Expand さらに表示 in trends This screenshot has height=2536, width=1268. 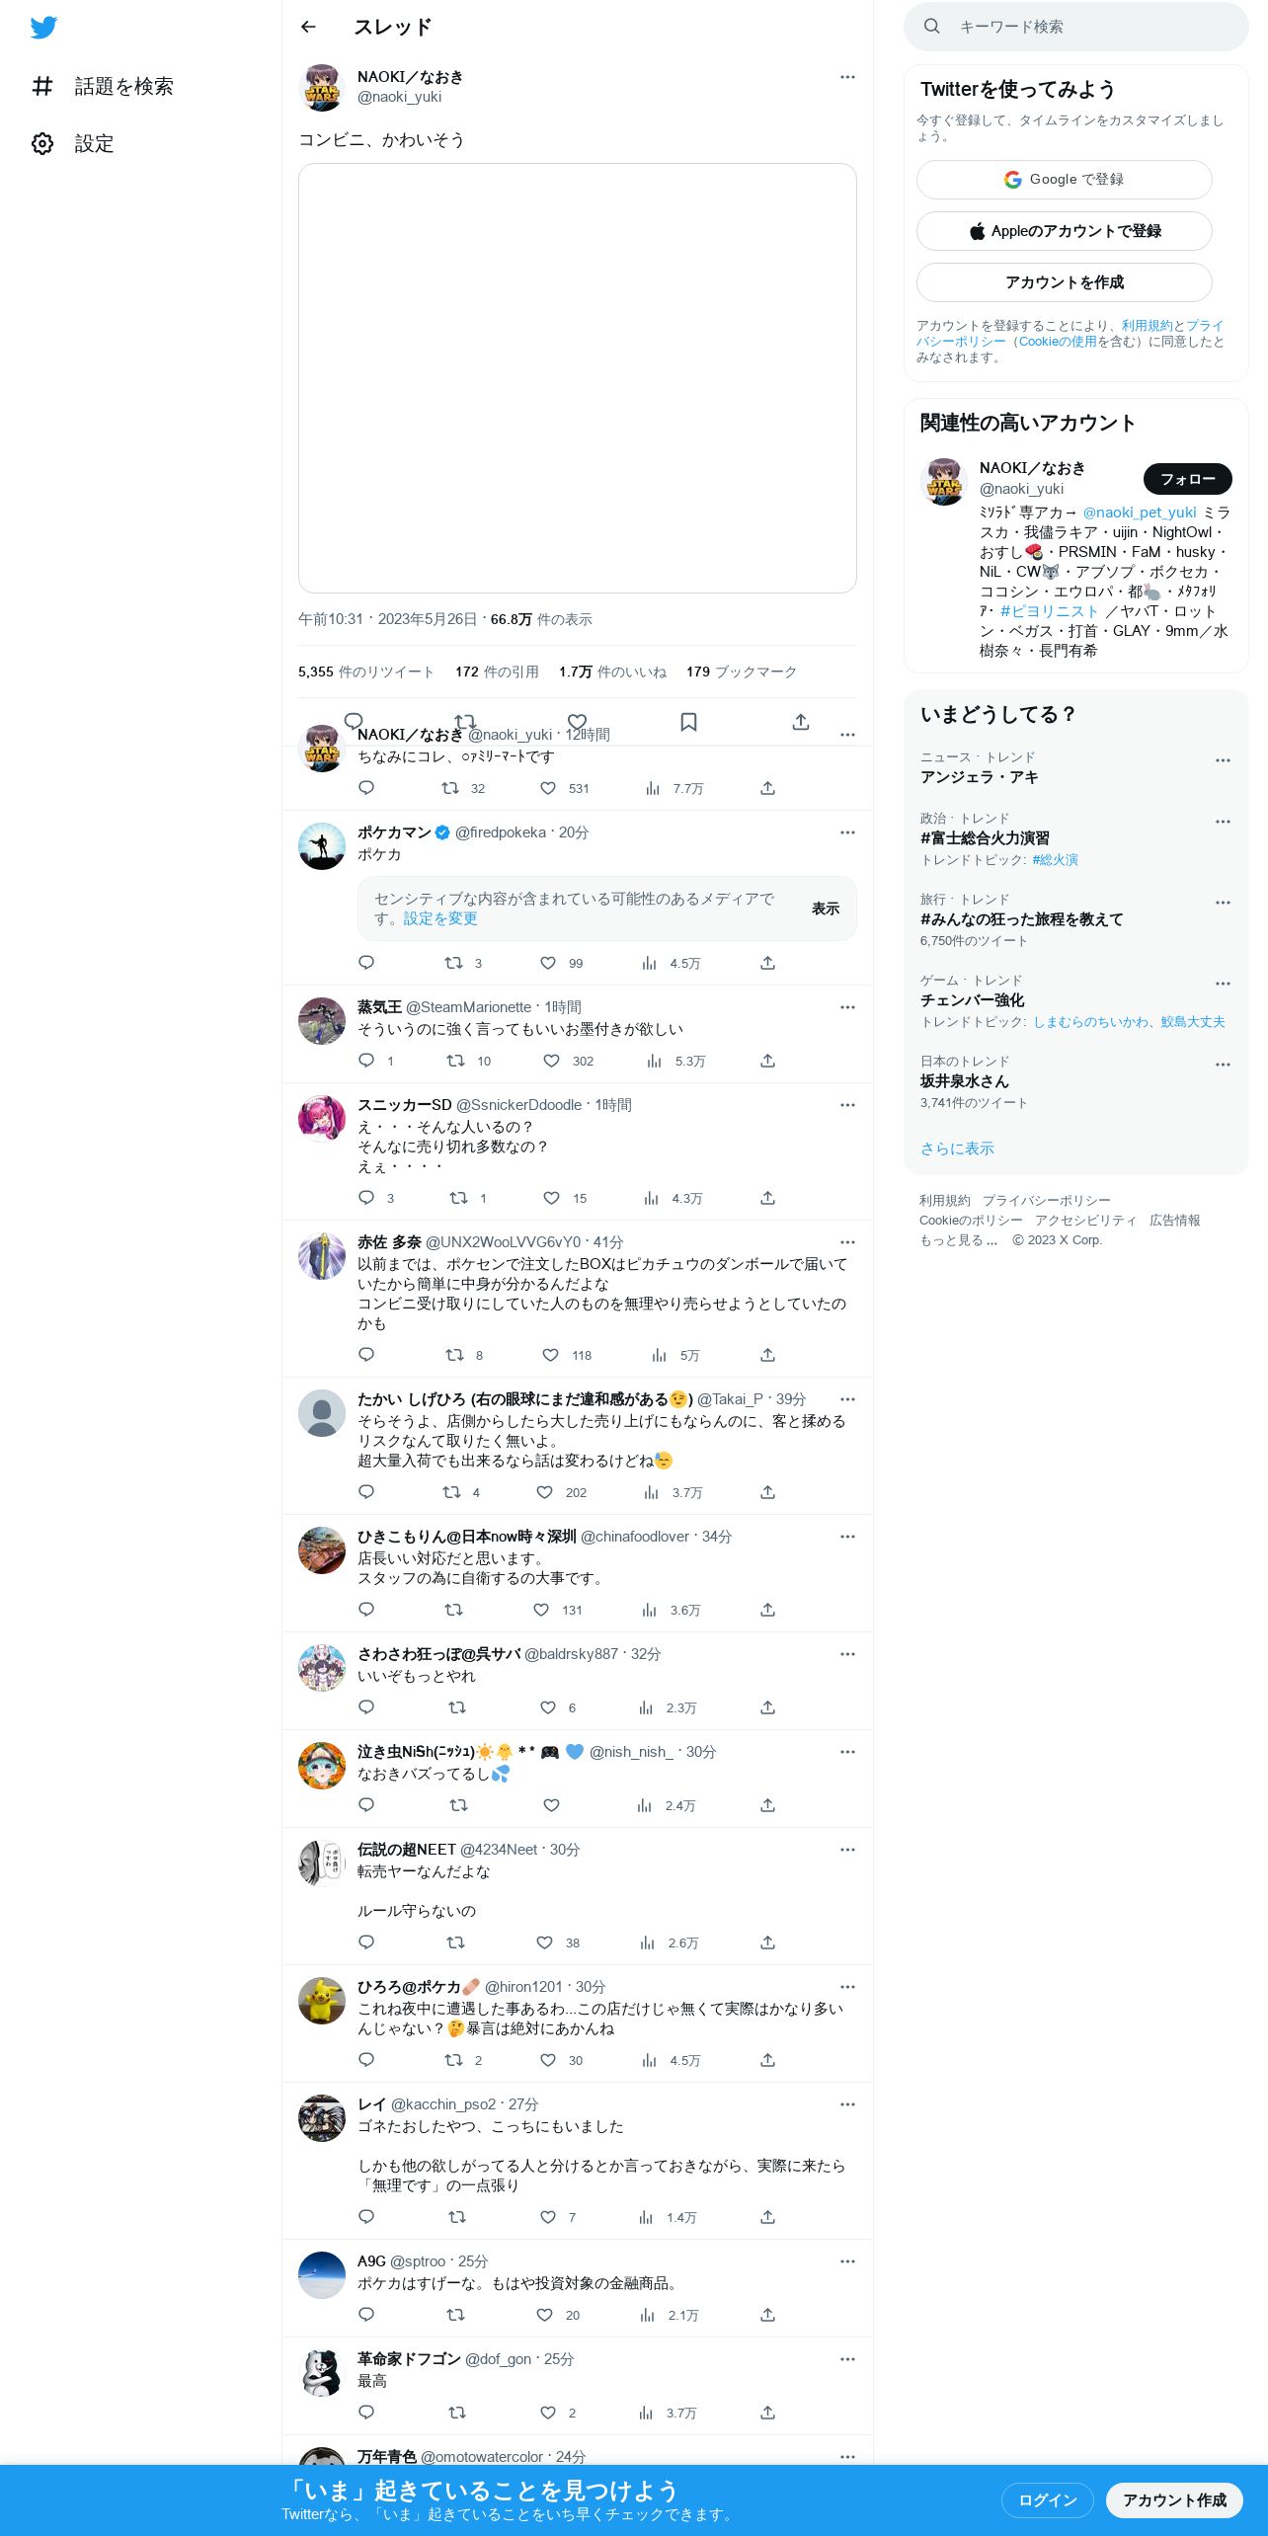coord(957,1149)
